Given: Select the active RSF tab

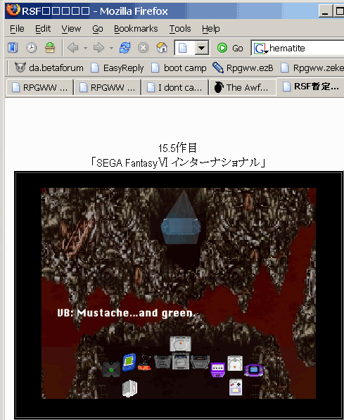Looking at the screenshot, I should tap(311, 87).
